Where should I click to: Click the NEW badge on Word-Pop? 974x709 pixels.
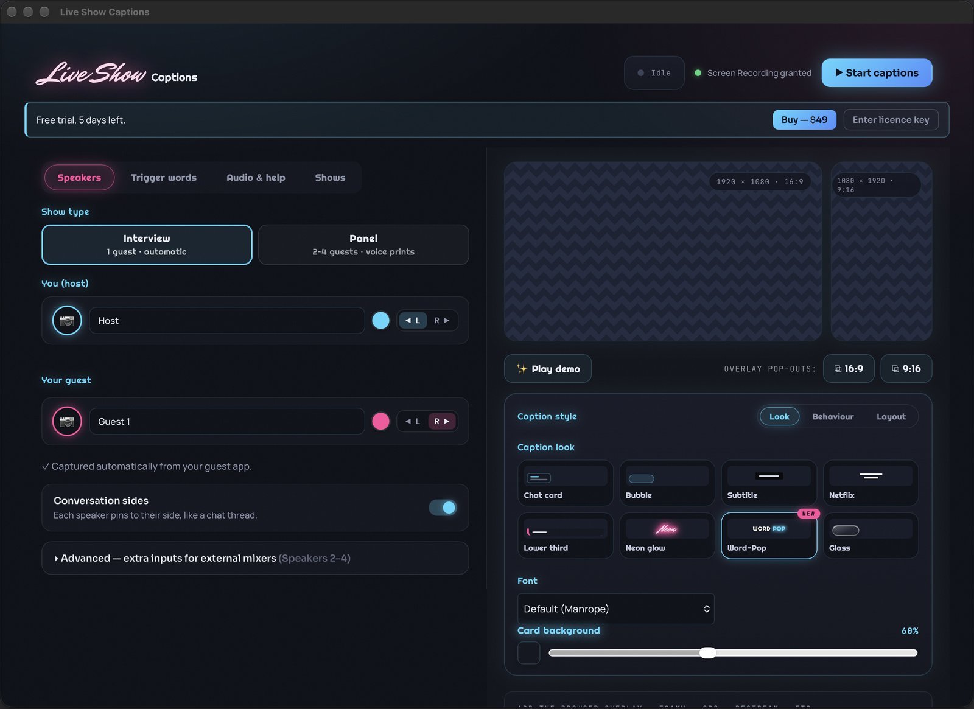[x=808, y=514]
